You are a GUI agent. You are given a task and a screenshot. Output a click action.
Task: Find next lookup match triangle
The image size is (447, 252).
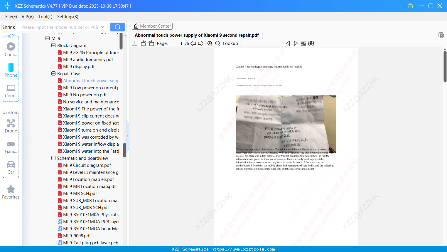coord(296,43)
